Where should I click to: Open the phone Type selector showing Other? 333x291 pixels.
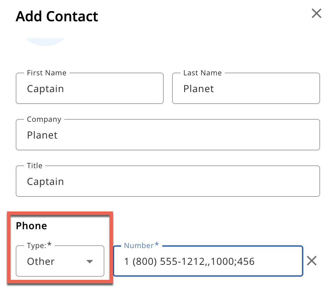tap(60, 261)
